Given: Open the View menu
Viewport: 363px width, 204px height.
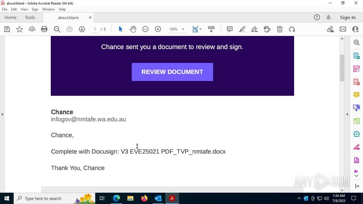Looking at the screenshot, I should (x=24, y=9).
